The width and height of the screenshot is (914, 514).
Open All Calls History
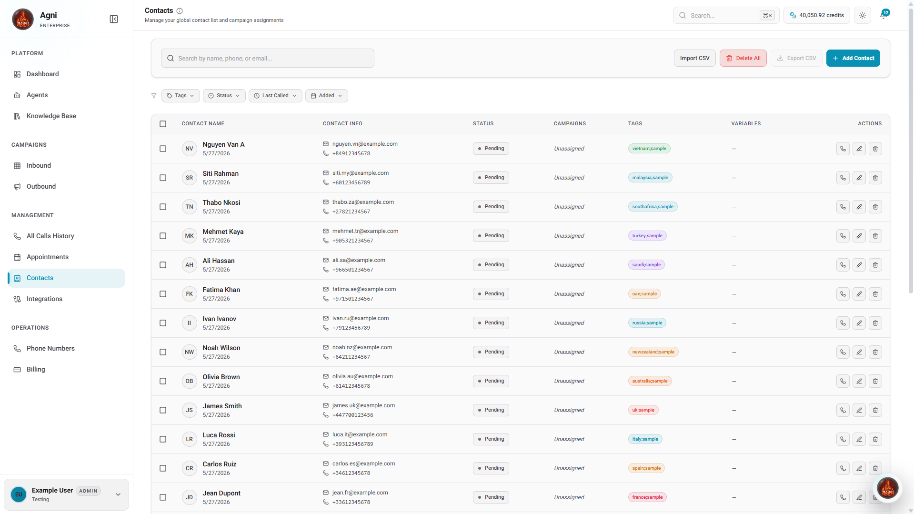click(x=66, y=236)
